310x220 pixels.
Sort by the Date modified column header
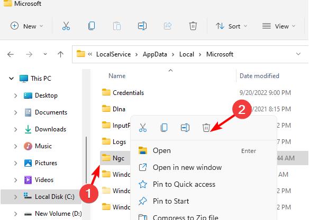259,76
